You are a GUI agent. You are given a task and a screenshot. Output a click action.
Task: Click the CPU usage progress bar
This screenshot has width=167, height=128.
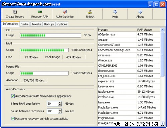tap(51, 35)
